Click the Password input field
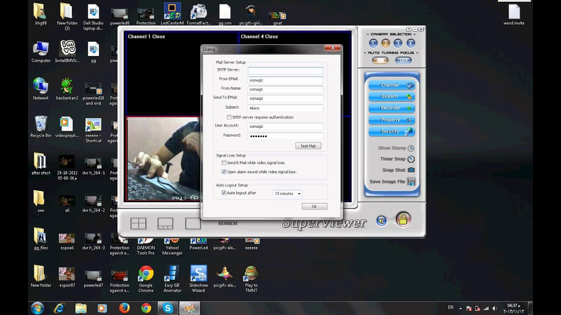The height and width of the screenshot is (315, 561). click(285, 136)
